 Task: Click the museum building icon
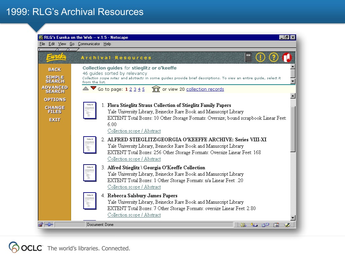(x=156, y=89)
